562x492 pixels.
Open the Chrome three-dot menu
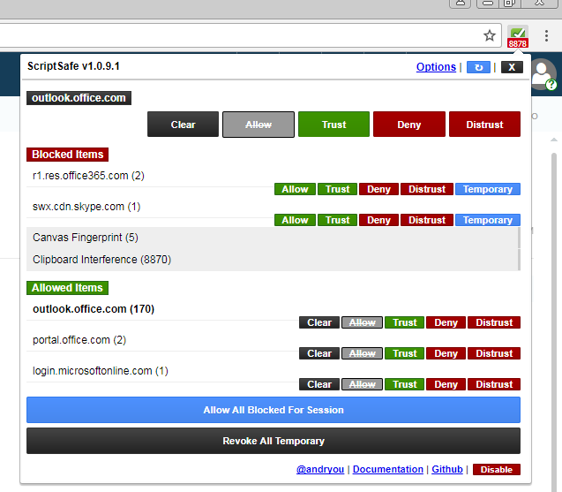point(546,36)
